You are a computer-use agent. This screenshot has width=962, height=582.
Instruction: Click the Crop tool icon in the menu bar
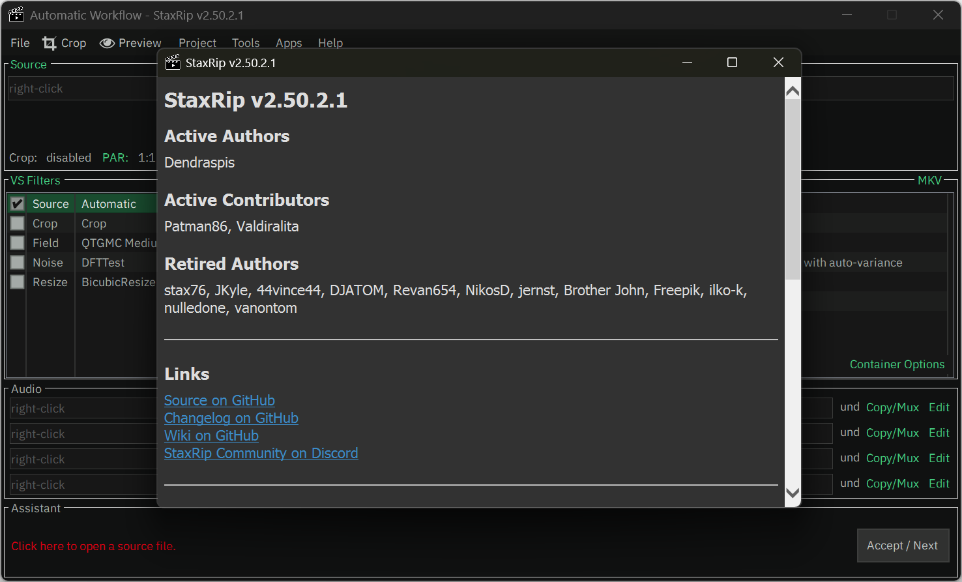point(50,43)
